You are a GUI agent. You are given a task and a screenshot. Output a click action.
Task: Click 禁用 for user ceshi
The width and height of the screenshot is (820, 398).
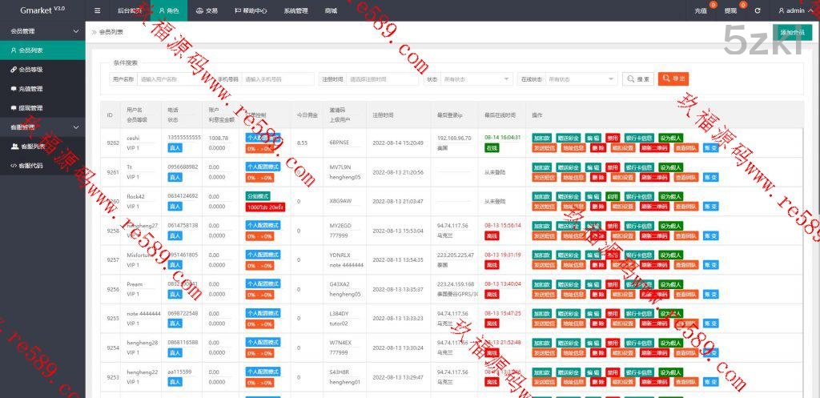[613, 138]
